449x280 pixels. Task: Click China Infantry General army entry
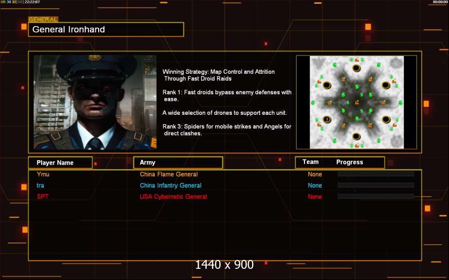tap(171, 185)
